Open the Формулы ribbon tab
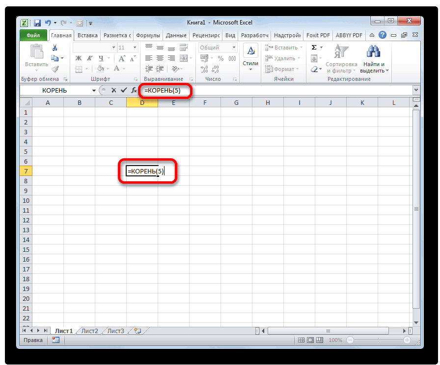This screenshot has height=365, width=440. tap(147, 36)
